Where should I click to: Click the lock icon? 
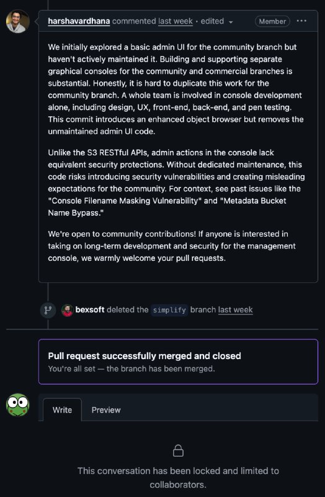[x=178, y=450]
